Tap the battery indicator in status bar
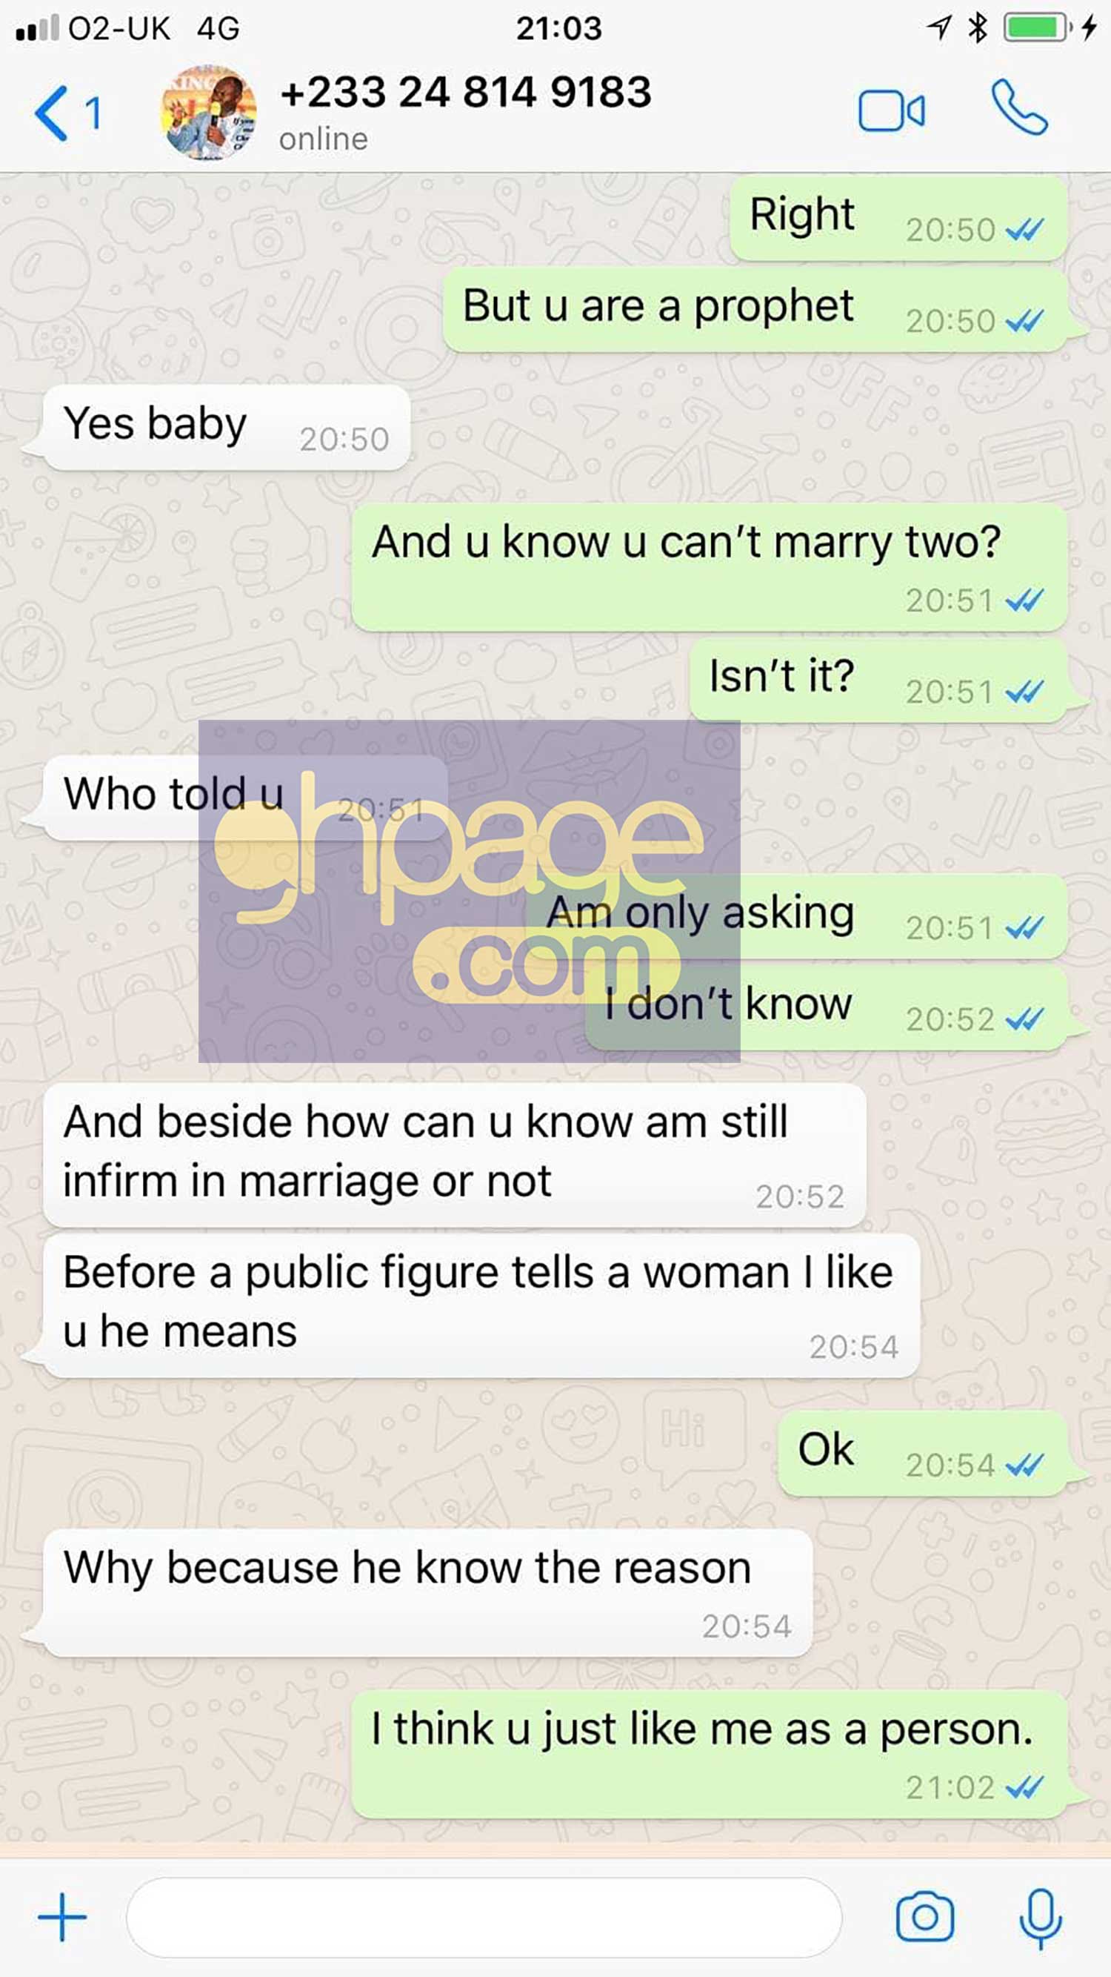 (1038, 28)
